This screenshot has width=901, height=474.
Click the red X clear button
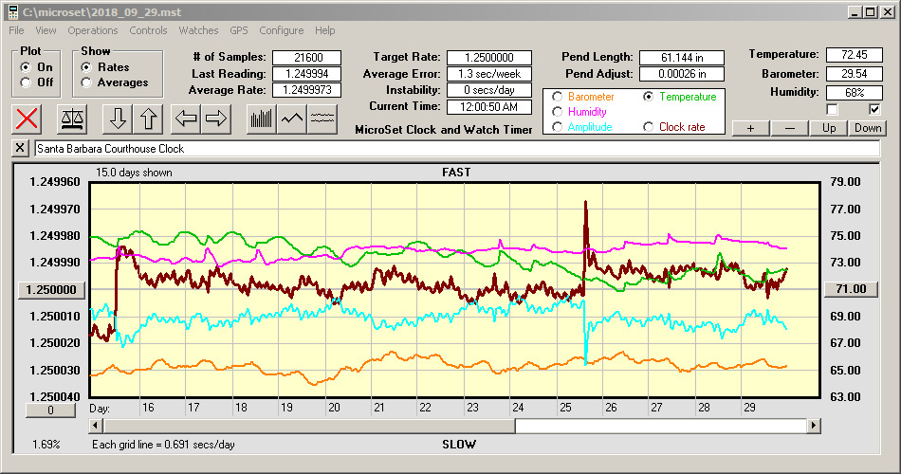pos(27,118)
